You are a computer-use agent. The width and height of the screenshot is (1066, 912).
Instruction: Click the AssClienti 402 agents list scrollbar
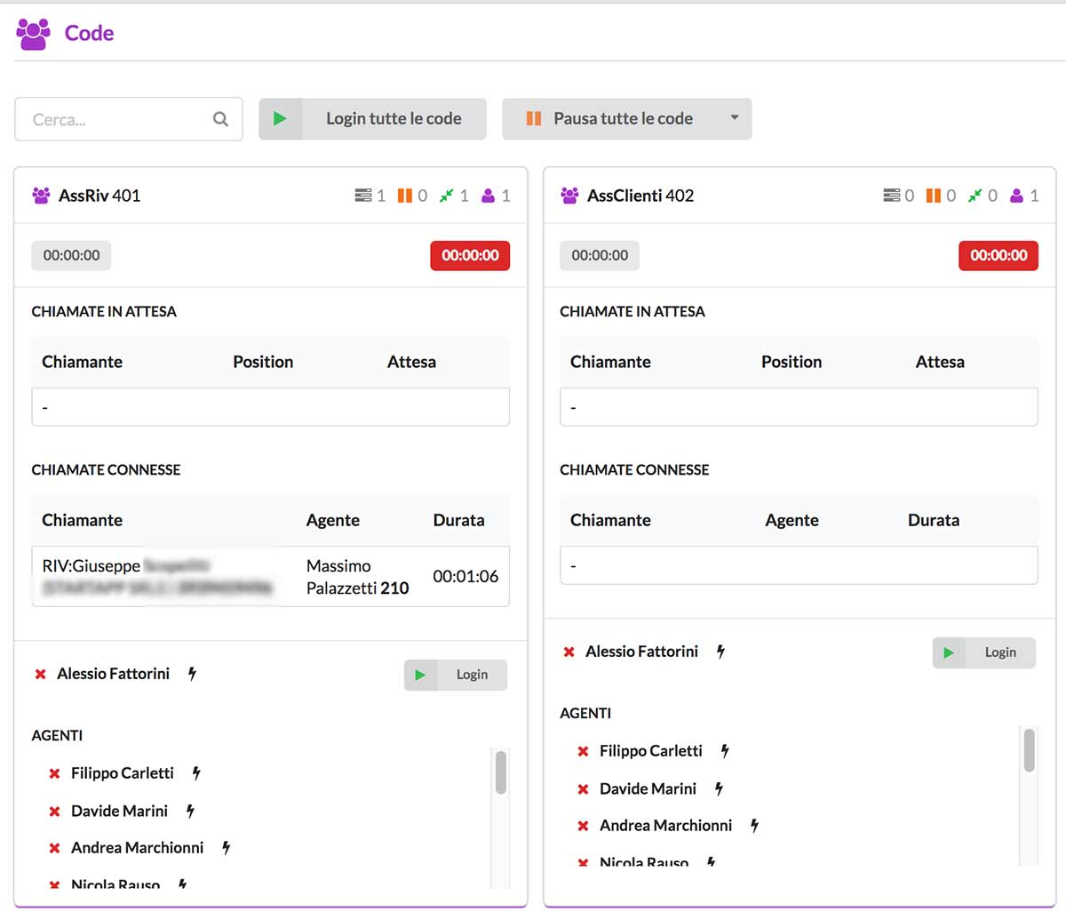pyautogui.click(x=1029, y=750)
